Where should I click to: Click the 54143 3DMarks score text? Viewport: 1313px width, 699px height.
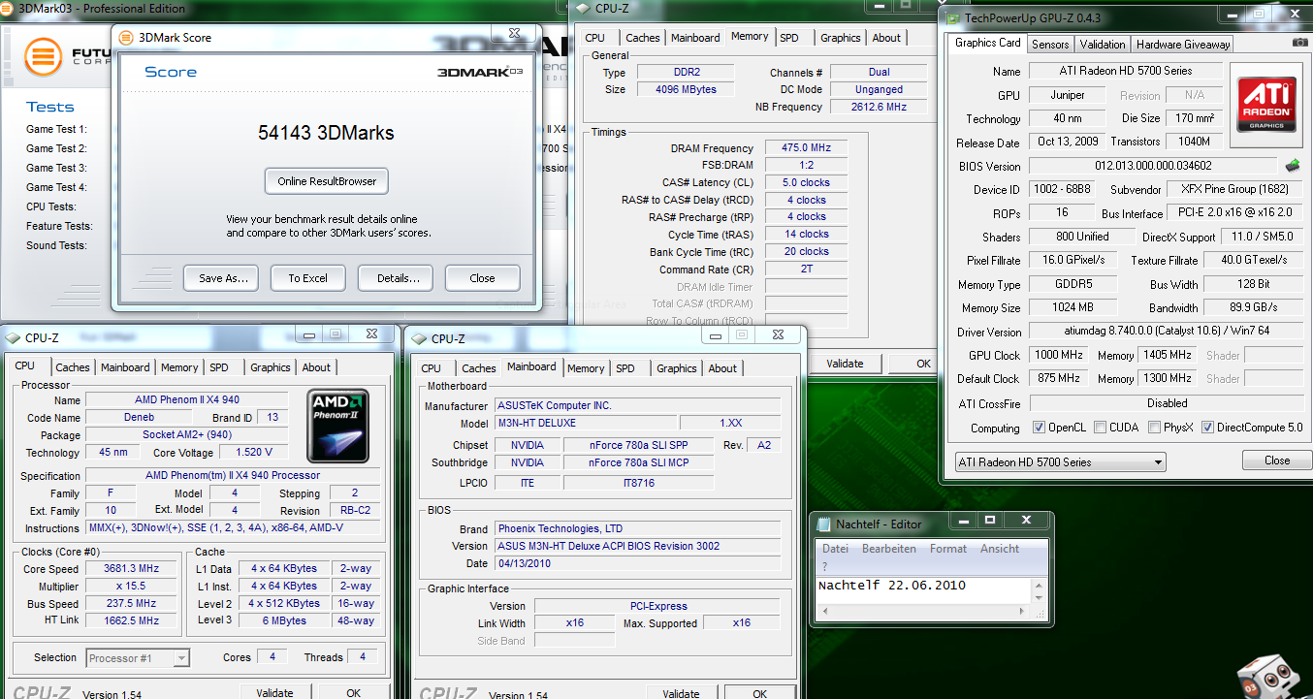click(326, 133)
